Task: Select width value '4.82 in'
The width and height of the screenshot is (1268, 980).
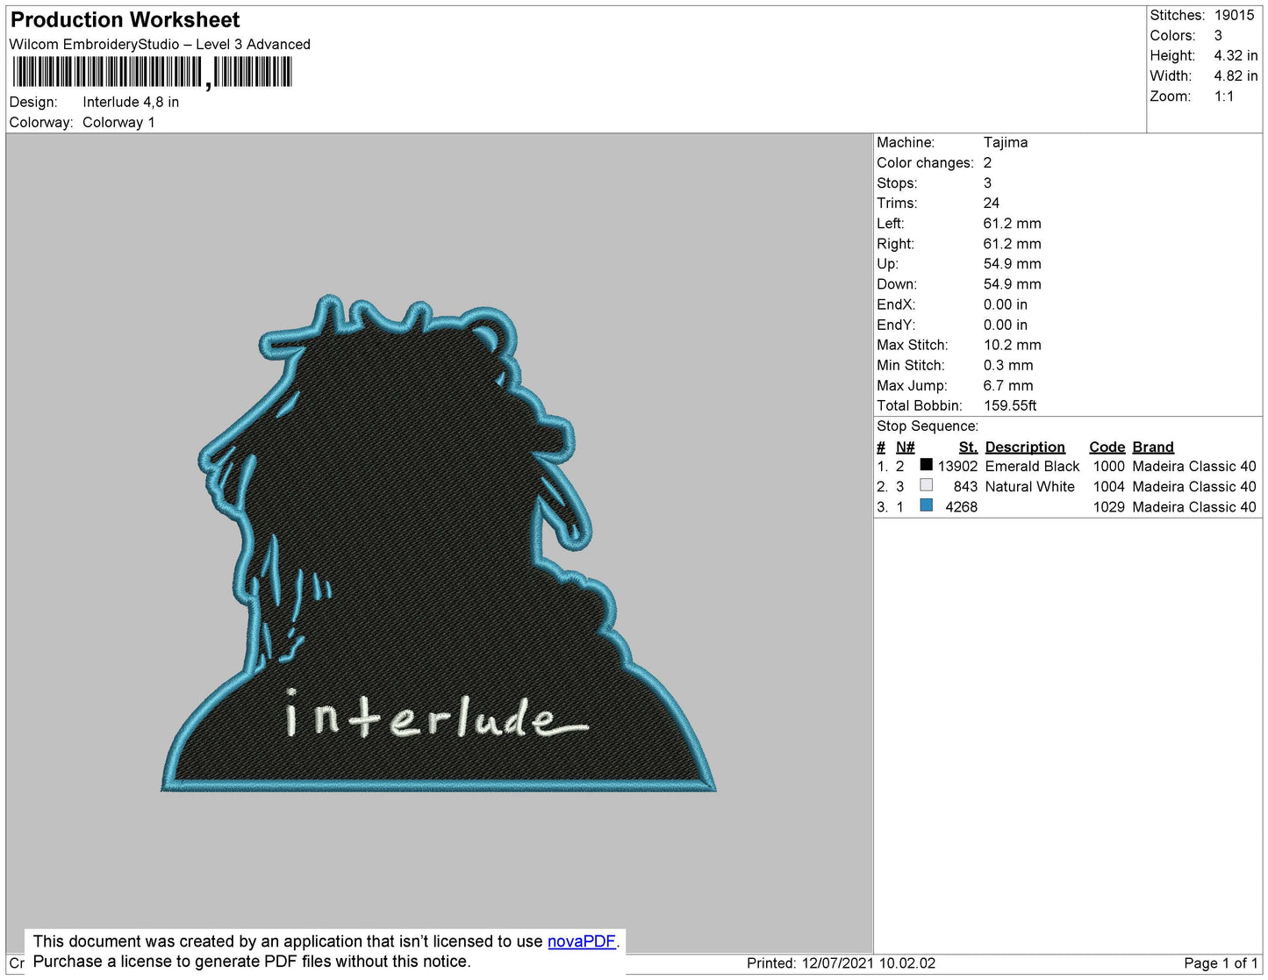Action: click(1236, 75)
